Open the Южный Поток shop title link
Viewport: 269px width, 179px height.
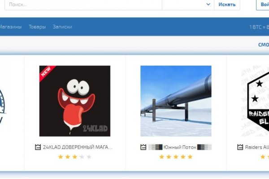[x=179, y=147]
